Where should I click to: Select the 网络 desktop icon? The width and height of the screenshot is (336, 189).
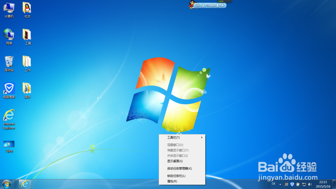(9, 37)
